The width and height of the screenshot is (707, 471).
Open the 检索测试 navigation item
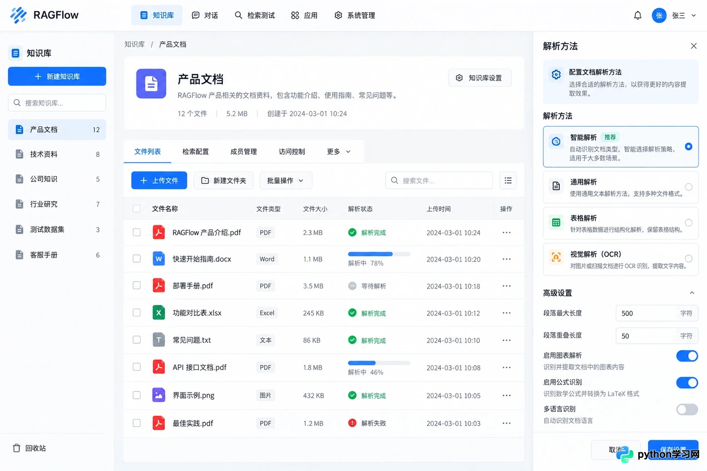(x=255, y=15)
